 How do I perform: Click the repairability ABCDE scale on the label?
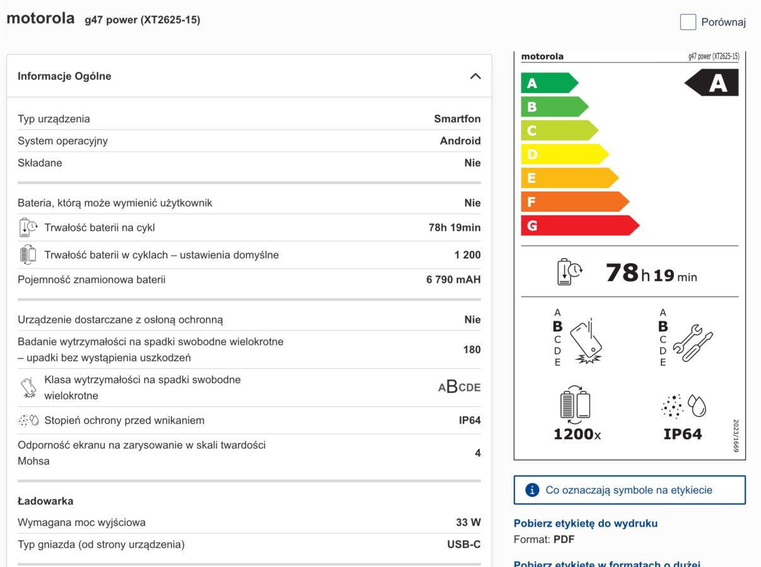pyautogui.click(x=663, y=338)
